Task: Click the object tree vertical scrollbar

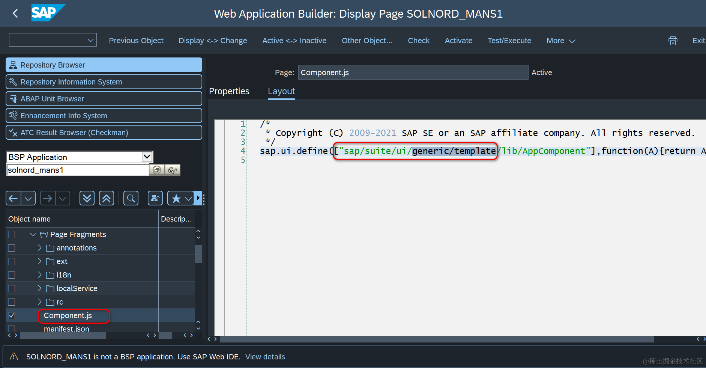Action: [198, 254]
